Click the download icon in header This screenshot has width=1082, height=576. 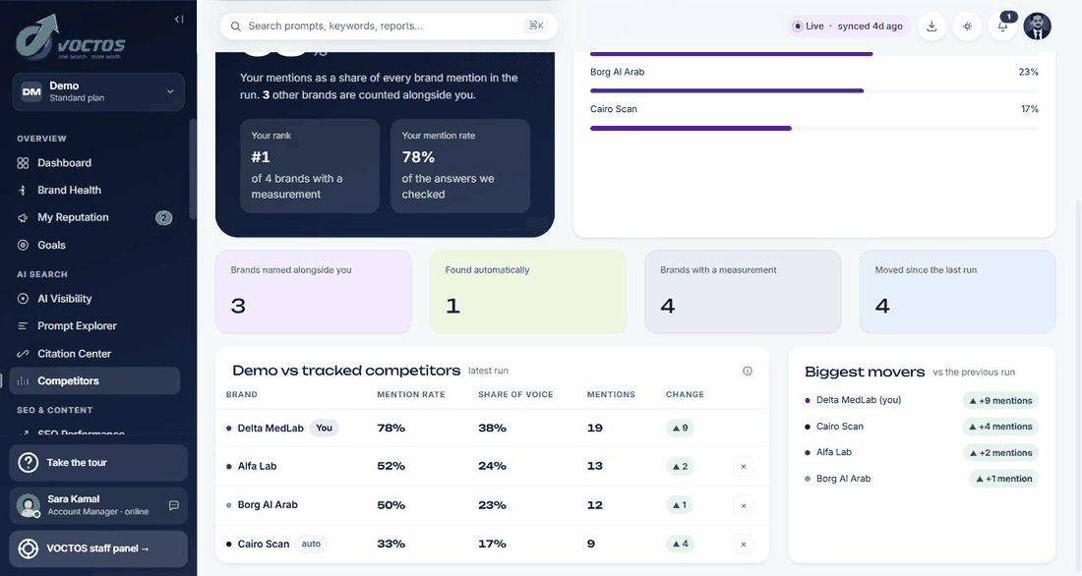coord(932,27)
